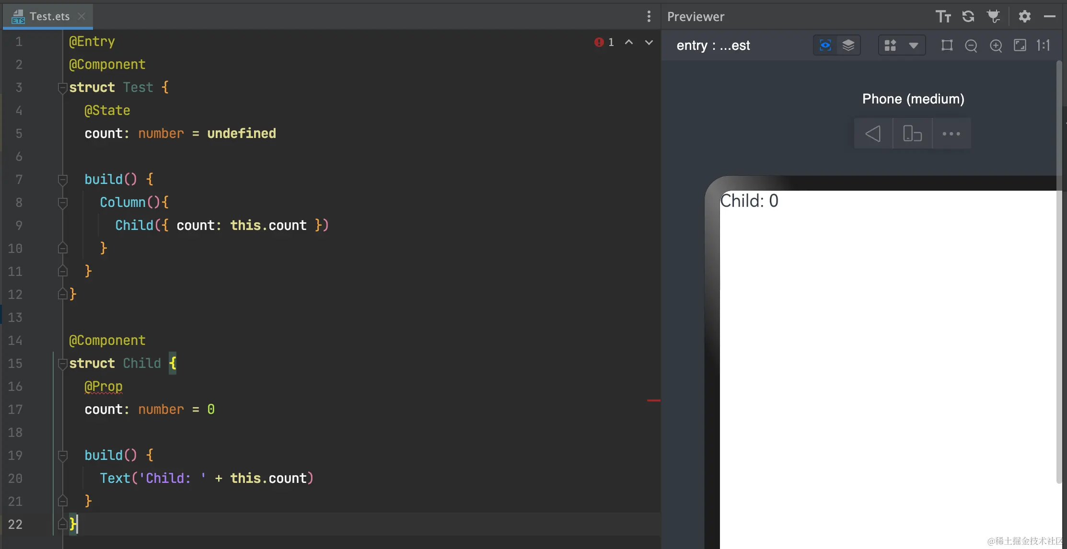Zoom in the preview

point(996,46)
